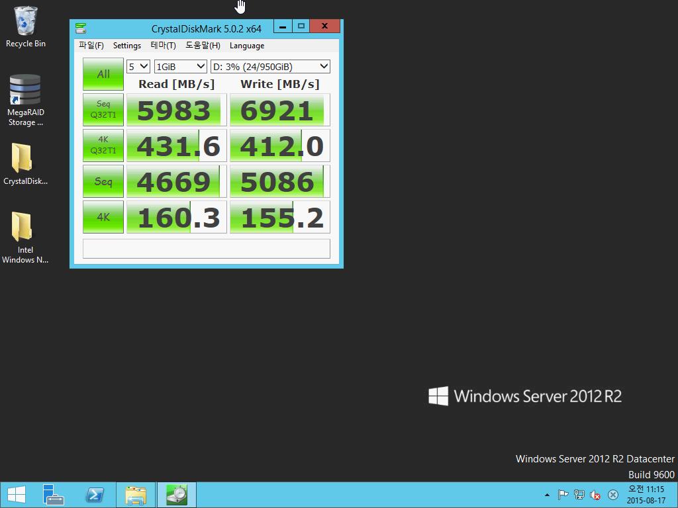Image resolution: width=678 pixels, height=508 pixels.
Task: Run all benchmarks with All button
Action: pos(103,74)
